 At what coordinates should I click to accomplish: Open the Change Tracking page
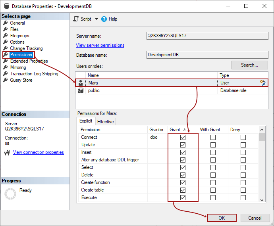pyautogui.click(x=26, y=48)
